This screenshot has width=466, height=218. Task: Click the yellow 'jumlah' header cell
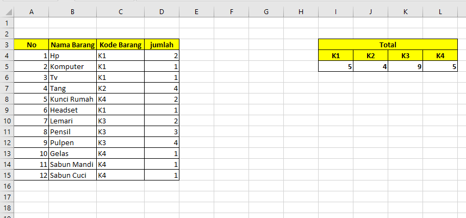tap(161, 45)
